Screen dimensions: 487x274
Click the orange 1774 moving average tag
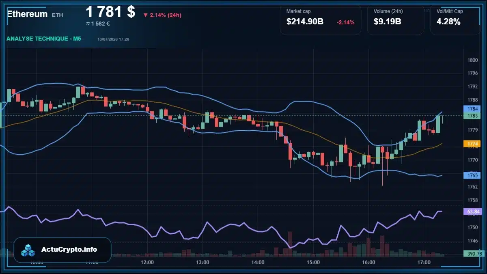point(472,144)
